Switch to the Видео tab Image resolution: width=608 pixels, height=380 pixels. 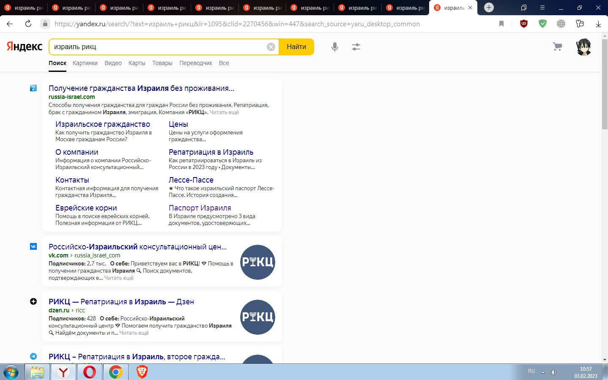point(113,63)
